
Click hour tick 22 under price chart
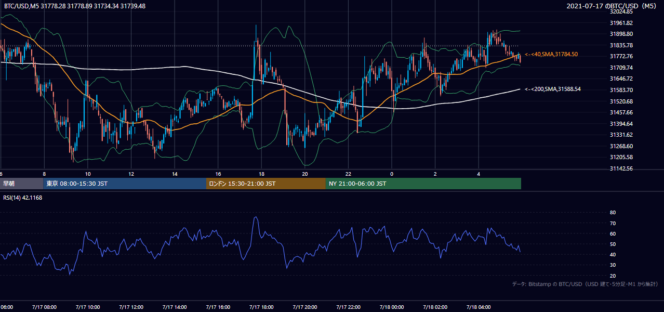tap(348, 174)
